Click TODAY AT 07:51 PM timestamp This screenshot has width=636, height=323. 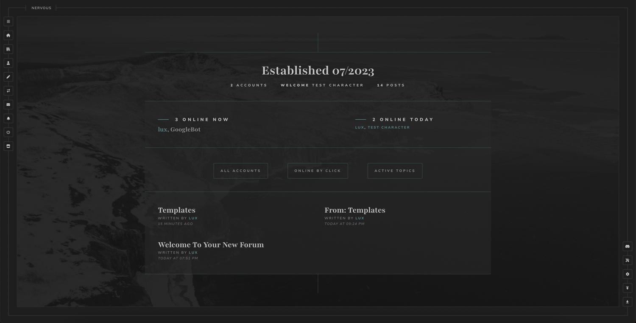pyautogui.click(x=178, y=258)
